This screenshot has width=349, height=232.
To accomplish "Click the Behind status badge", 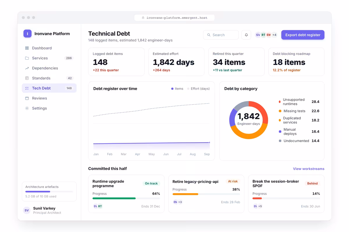I will tap(312, 184).
